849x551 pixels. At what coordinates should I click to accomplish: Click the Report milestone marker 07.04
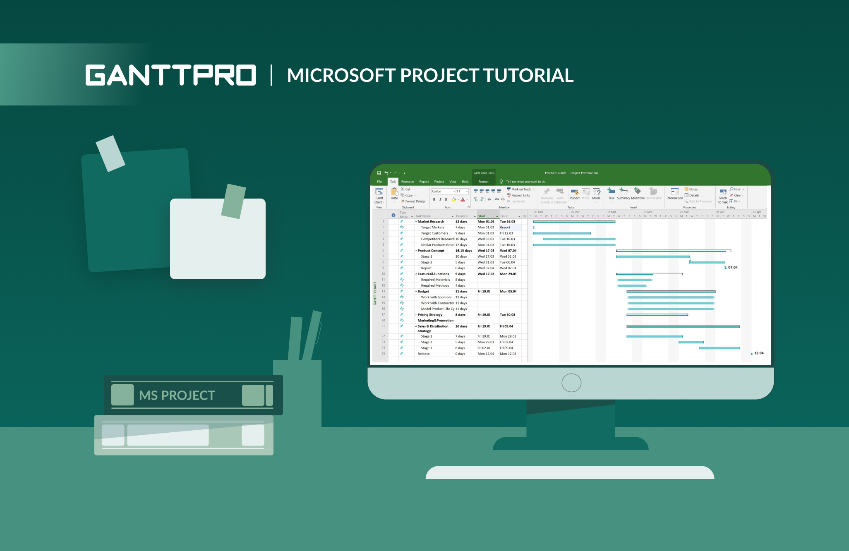click(x=726, y=268)
